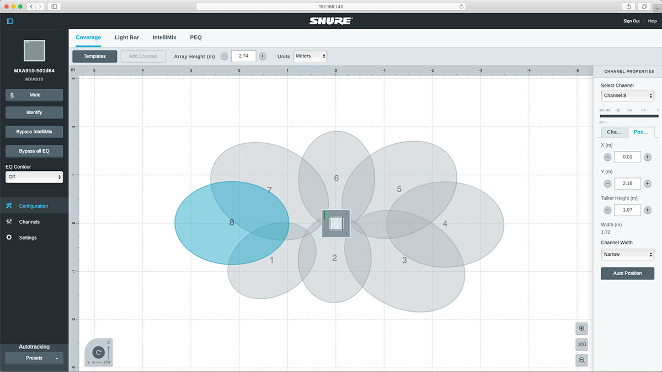This screenshot has width=662, height=372.
Task: Open the EQ Contour dropdown
Action: pyautogui.click(x=34, y=177)
